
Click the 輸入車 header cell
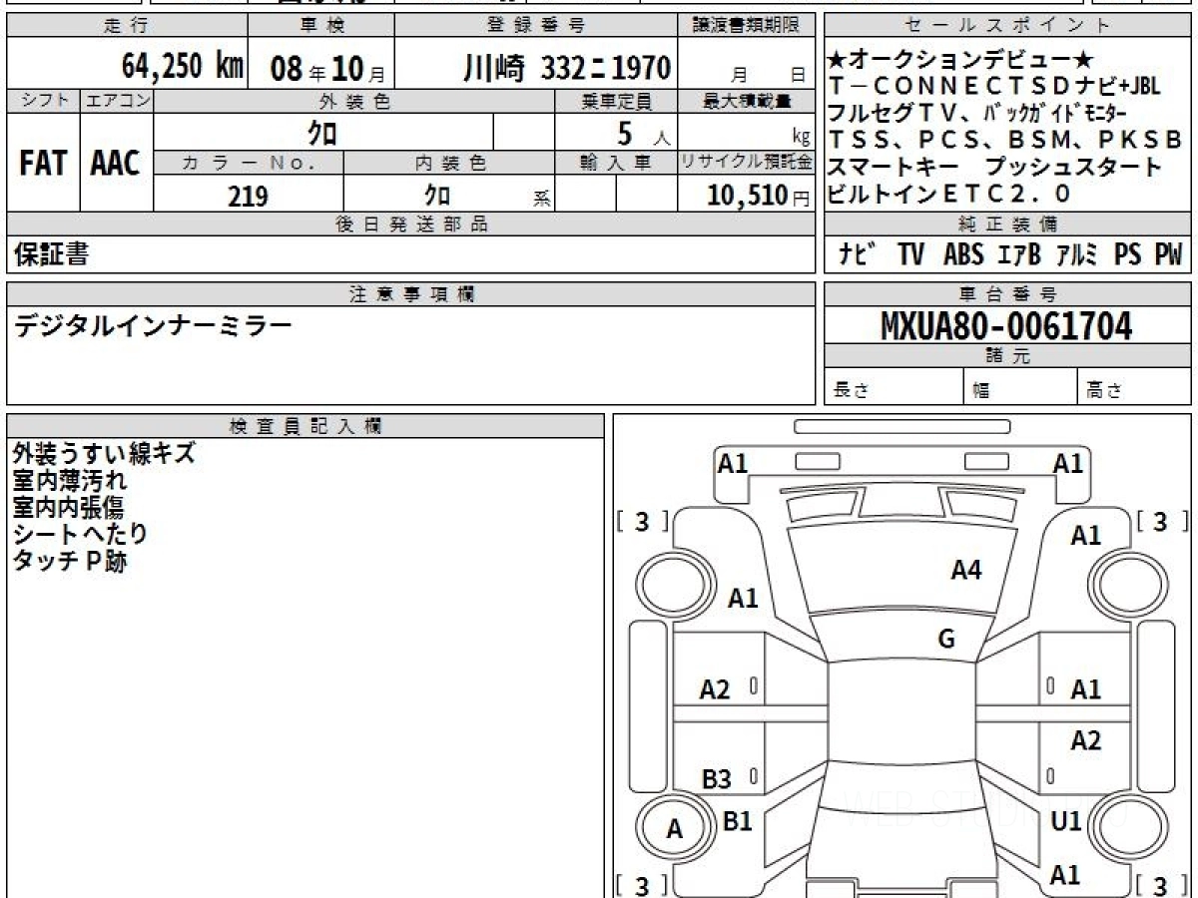[616, 163]
